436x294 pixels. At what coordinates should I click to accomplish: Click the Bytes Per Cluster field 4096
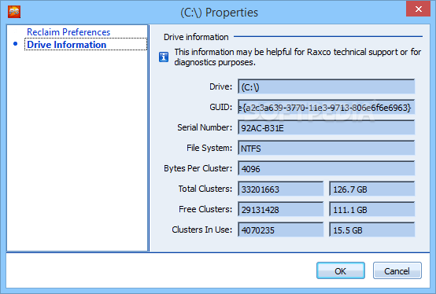tap(326, 168)
